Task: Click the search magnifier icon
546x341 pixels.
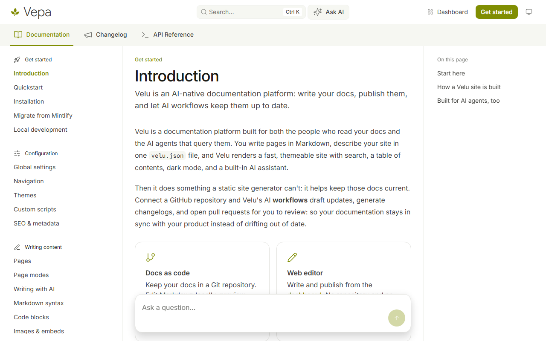Action: pos(204,12)
